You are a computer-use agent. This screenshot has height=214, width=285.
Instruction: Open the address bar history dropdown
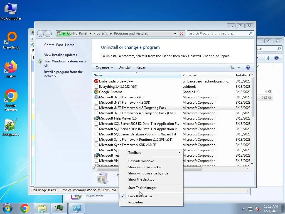click(175, 34)
